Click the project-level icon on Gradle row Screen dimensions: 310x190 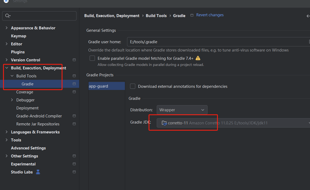74,84
